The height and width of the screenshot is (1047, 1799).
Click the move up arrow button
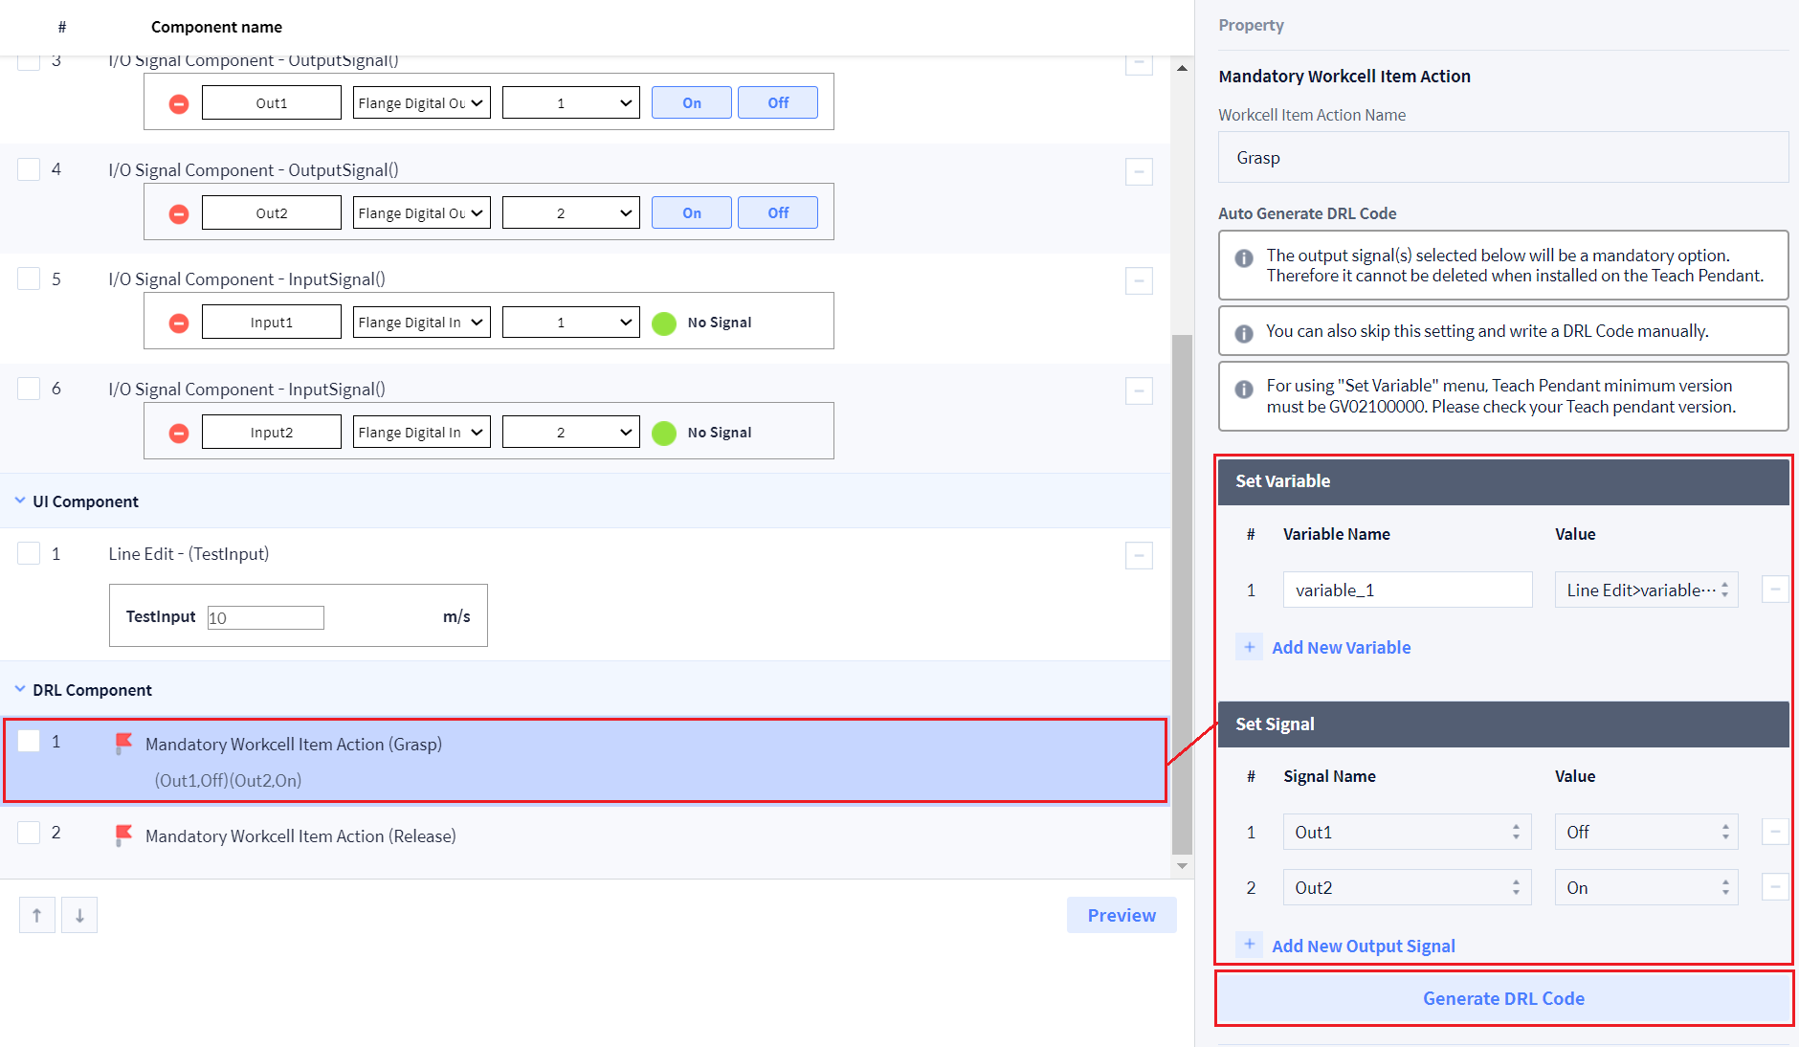point(36,916)
